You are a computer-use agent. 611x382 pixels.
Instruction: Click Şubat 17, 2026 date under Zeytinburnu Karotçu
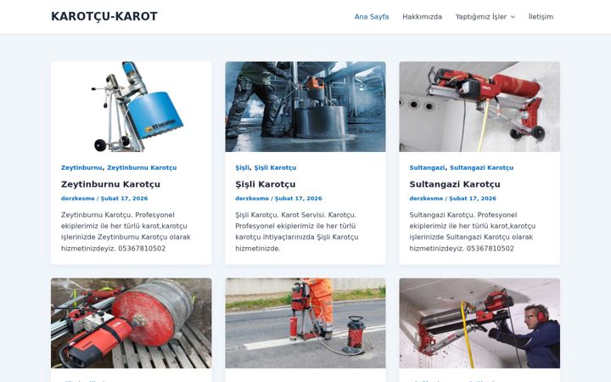(124, 199)
